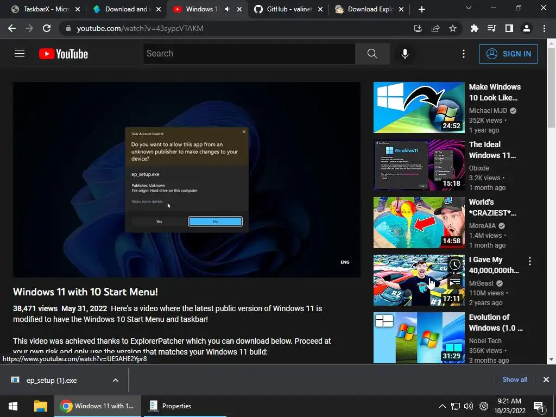Open Make Windows 10 Look Like thumbnail
The width and height of the screenshot is (556, 417).
click(419, 108)
